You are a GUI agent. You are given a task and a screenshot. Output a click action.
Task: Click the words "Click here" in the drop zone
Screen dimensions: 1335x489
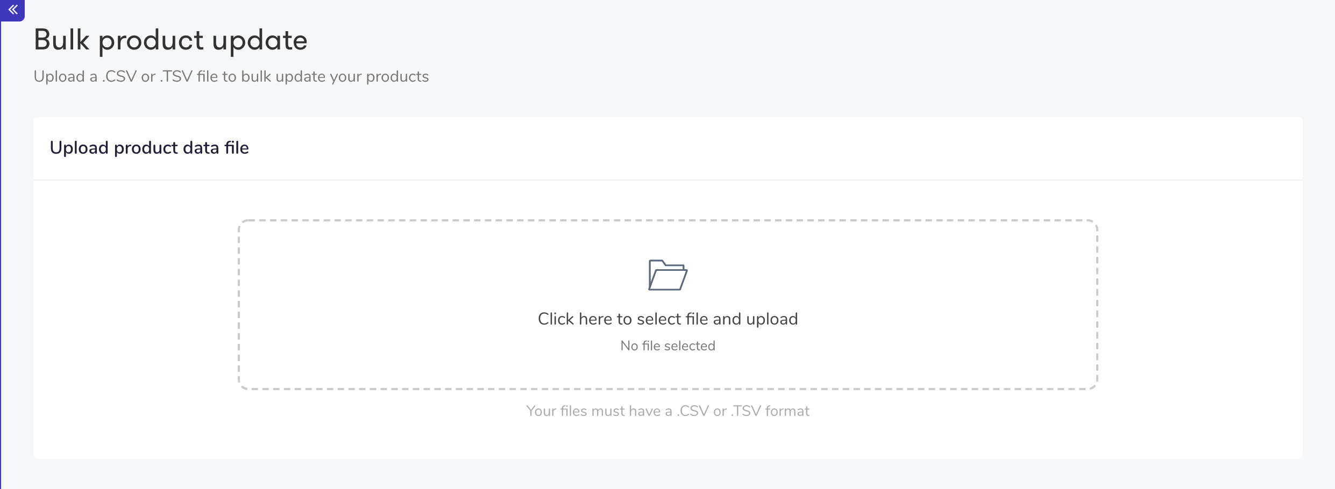pos(575,319)
